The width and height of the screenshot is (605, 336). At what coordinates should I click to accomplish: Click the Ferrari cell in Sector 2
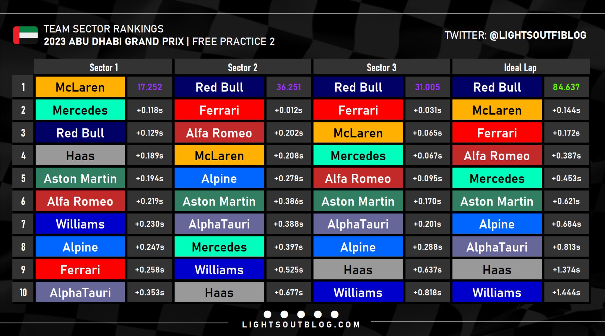click(x=219, y=110)
